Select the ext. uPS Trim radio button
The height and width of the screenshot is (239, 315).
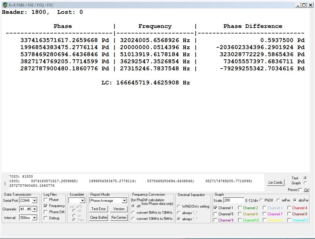tap(74, 220)
